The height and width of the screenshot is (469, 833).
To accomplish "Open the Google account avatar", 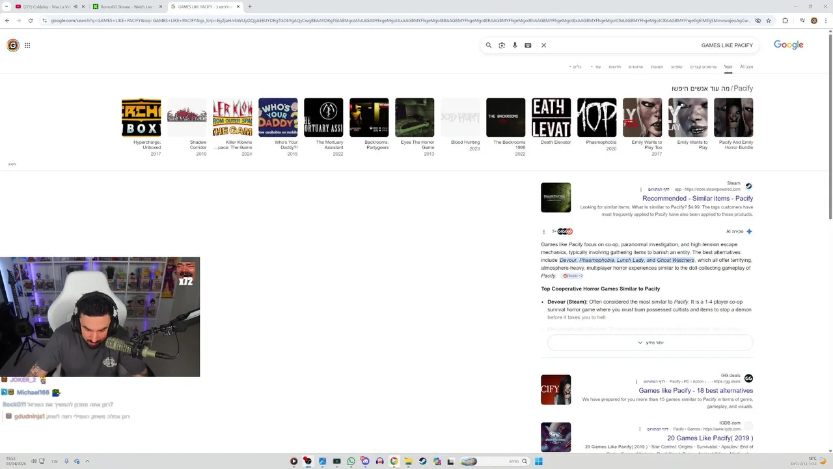I will [x=13, y=45].
